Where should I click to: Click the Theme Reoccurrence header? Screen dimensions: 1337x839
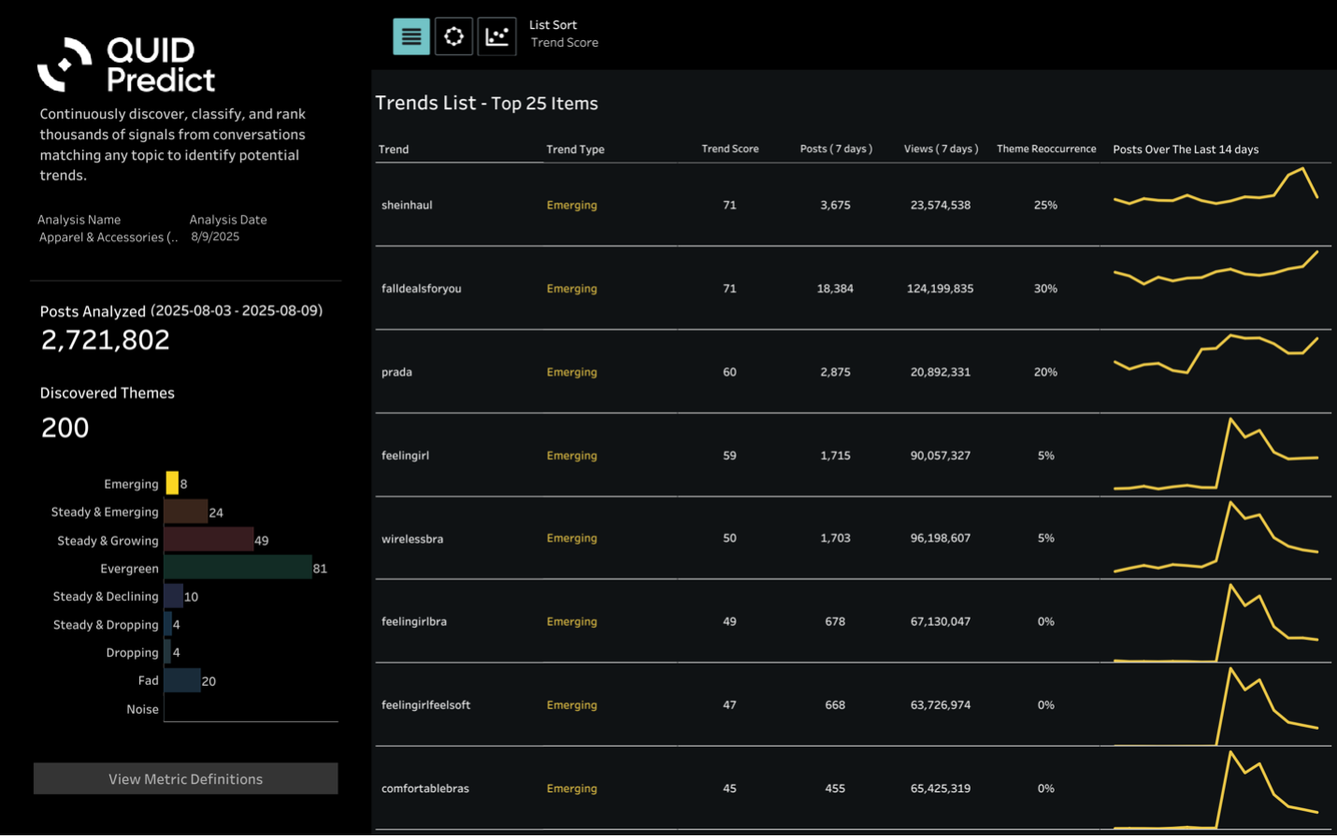1046,149
